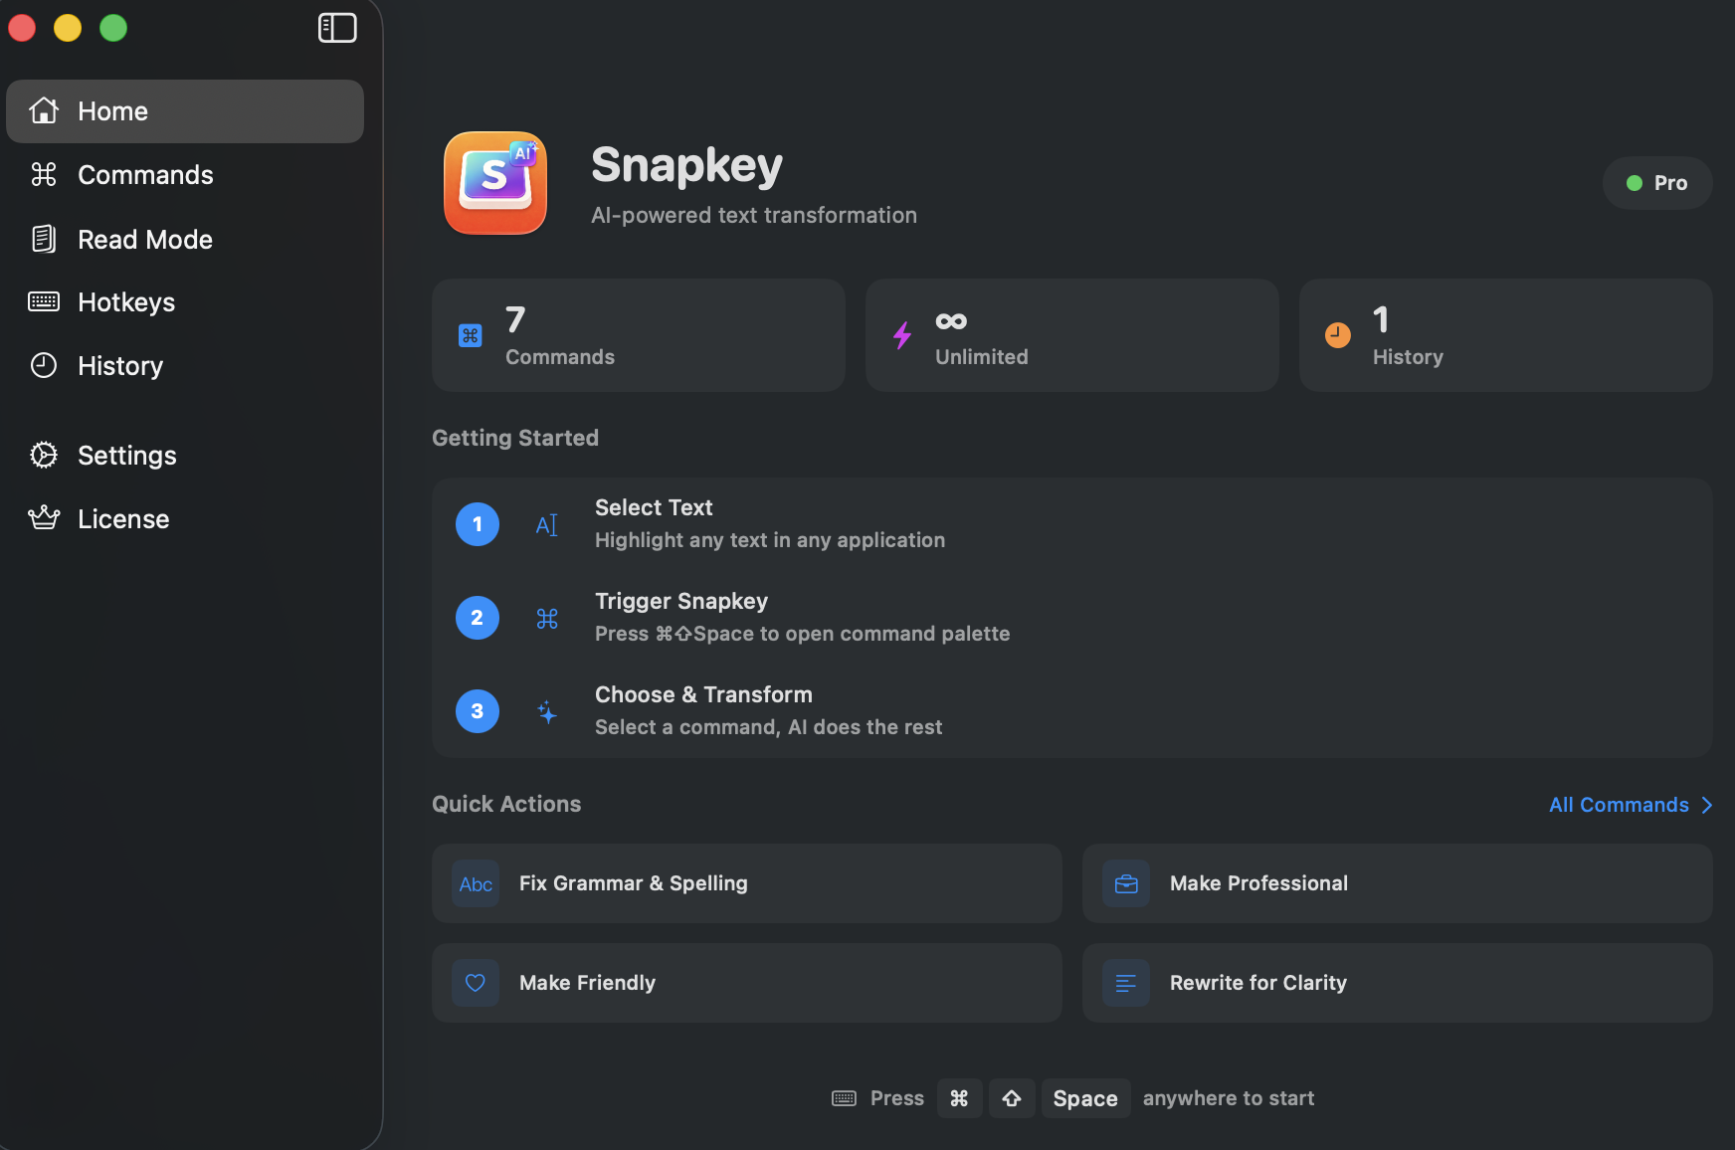Image resolution: width=1735 pixels, height=1150 pixels.
Task: Go to Commands in the sidebar
Action: (185, 175)
